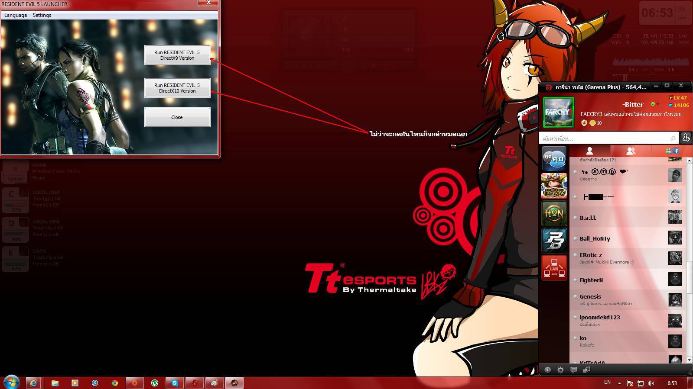Launch Google Chrome from the taskbar

[114, 383]
